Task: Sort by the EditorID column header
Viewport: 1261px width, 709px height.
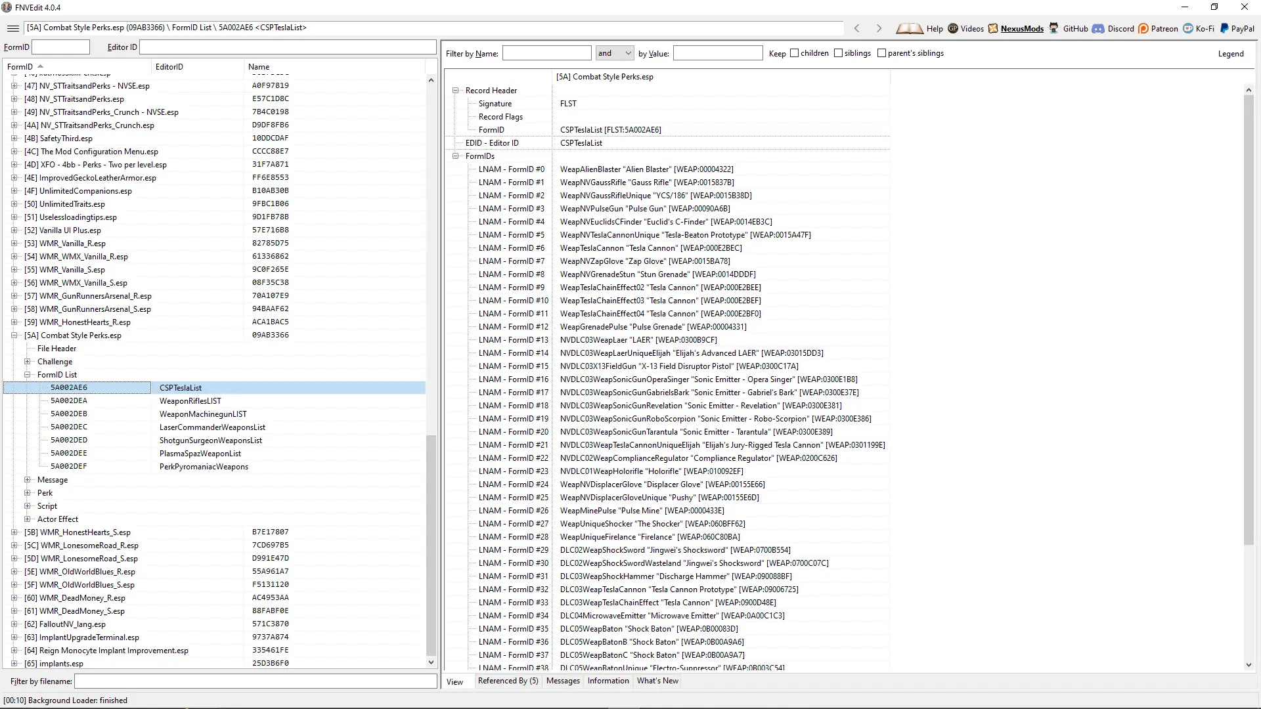Action: pyautogui.click(x=197, y=67)
